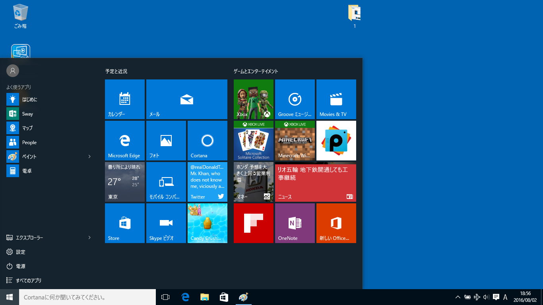
Task: Open the Groove Music tile
Action: [x=295, y=99]
